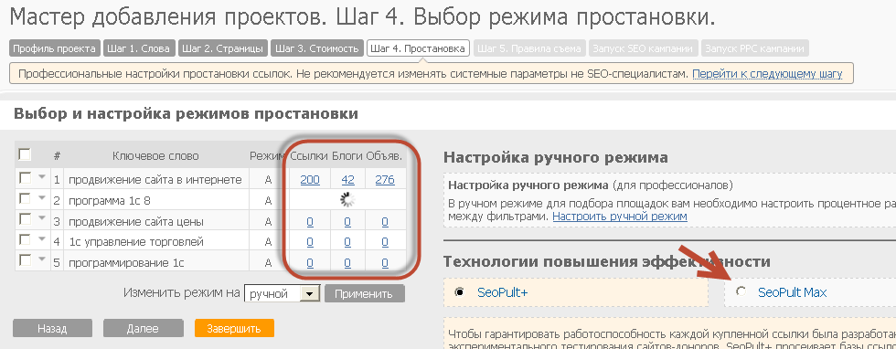The image size is (896, 349).
Task: Tick checkbox for программирование 1с keyword
Action: point(26,260)
